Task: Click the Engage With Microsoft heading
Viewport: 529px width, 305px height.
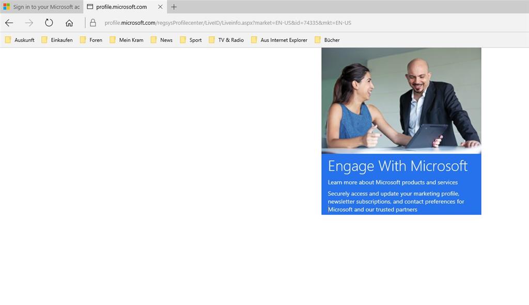Action: click(x=397, y=166)
